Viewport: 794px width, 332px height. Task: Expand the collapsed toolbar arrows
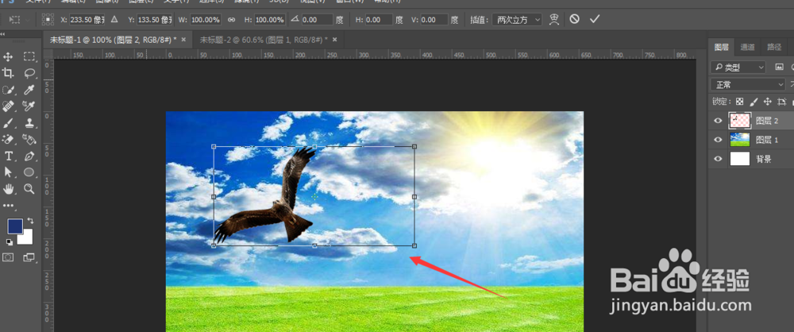pos(2,34)
